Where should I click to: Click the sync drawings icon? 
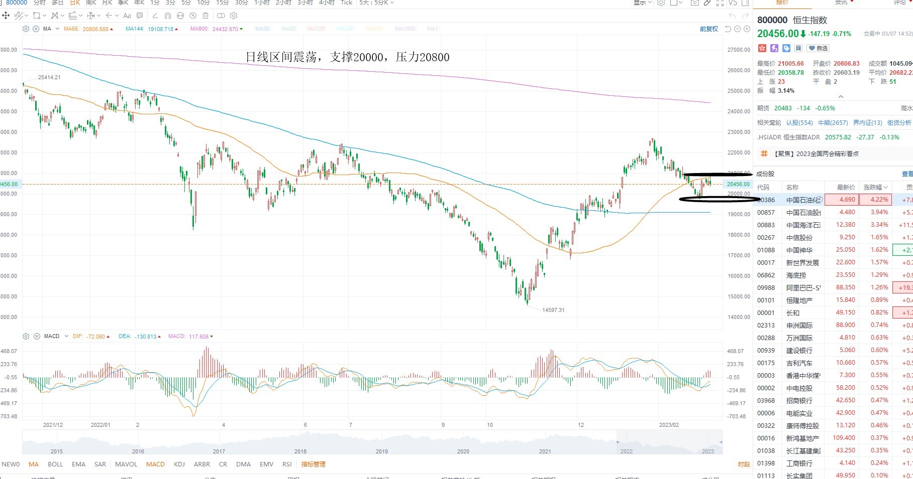180,16
